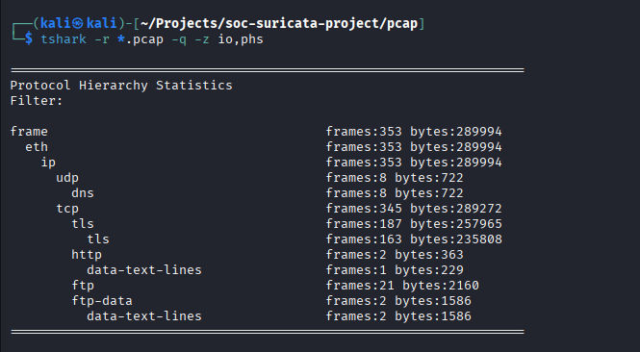Click the 'io,phs' argument in the command
Screen dimensions: 640x352
(x=241, y=39)
